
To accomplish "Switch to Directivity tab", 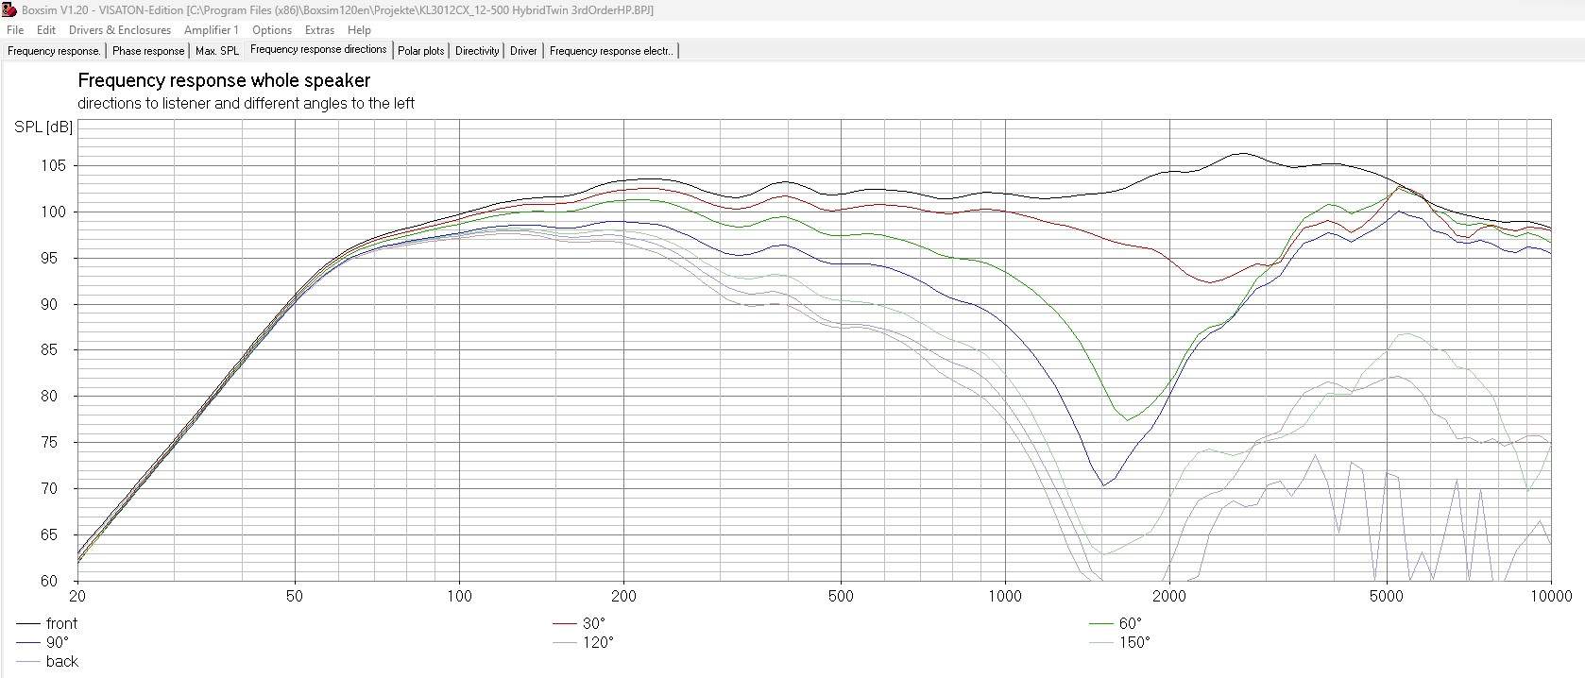I will click(x=477, y=51).
